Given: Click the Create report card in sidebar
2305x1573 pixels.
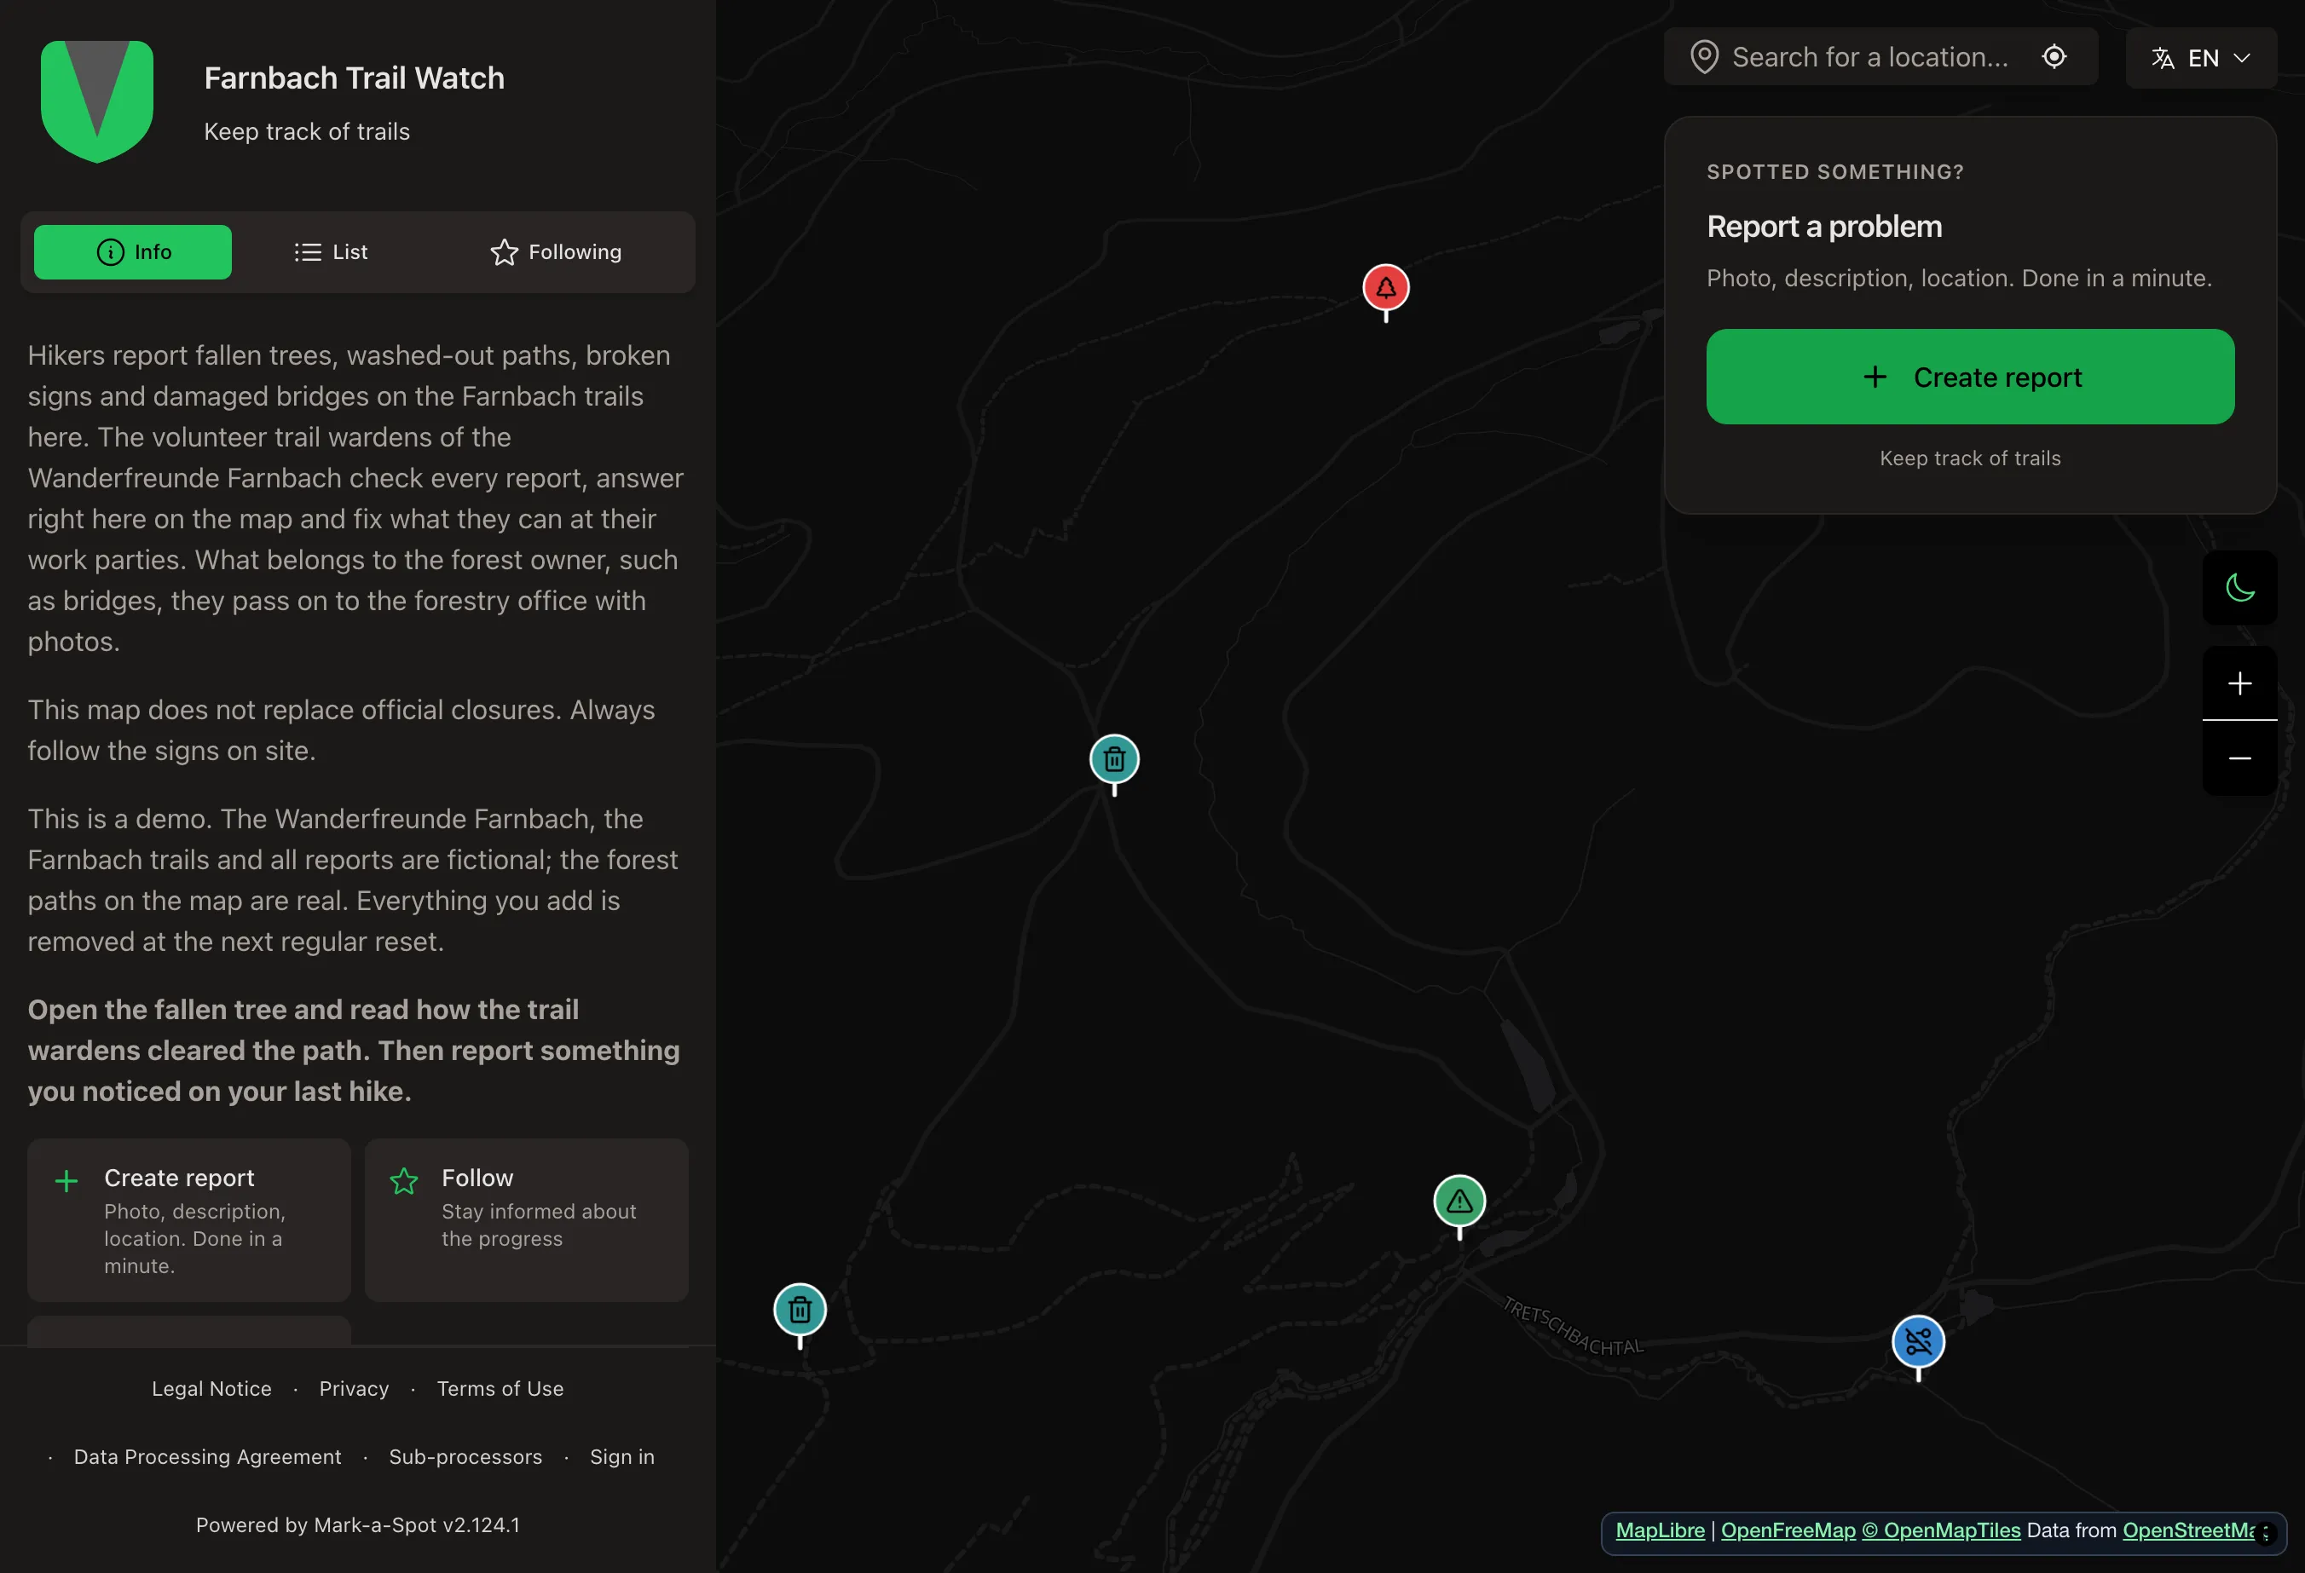Looking at the screenshot, I should (188, 1220).
